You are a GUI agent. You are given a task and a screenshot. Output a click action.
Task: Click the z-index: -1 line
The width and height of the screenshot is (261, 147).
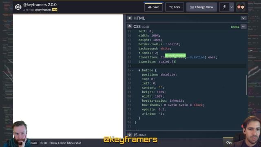(x=153, y=114)
